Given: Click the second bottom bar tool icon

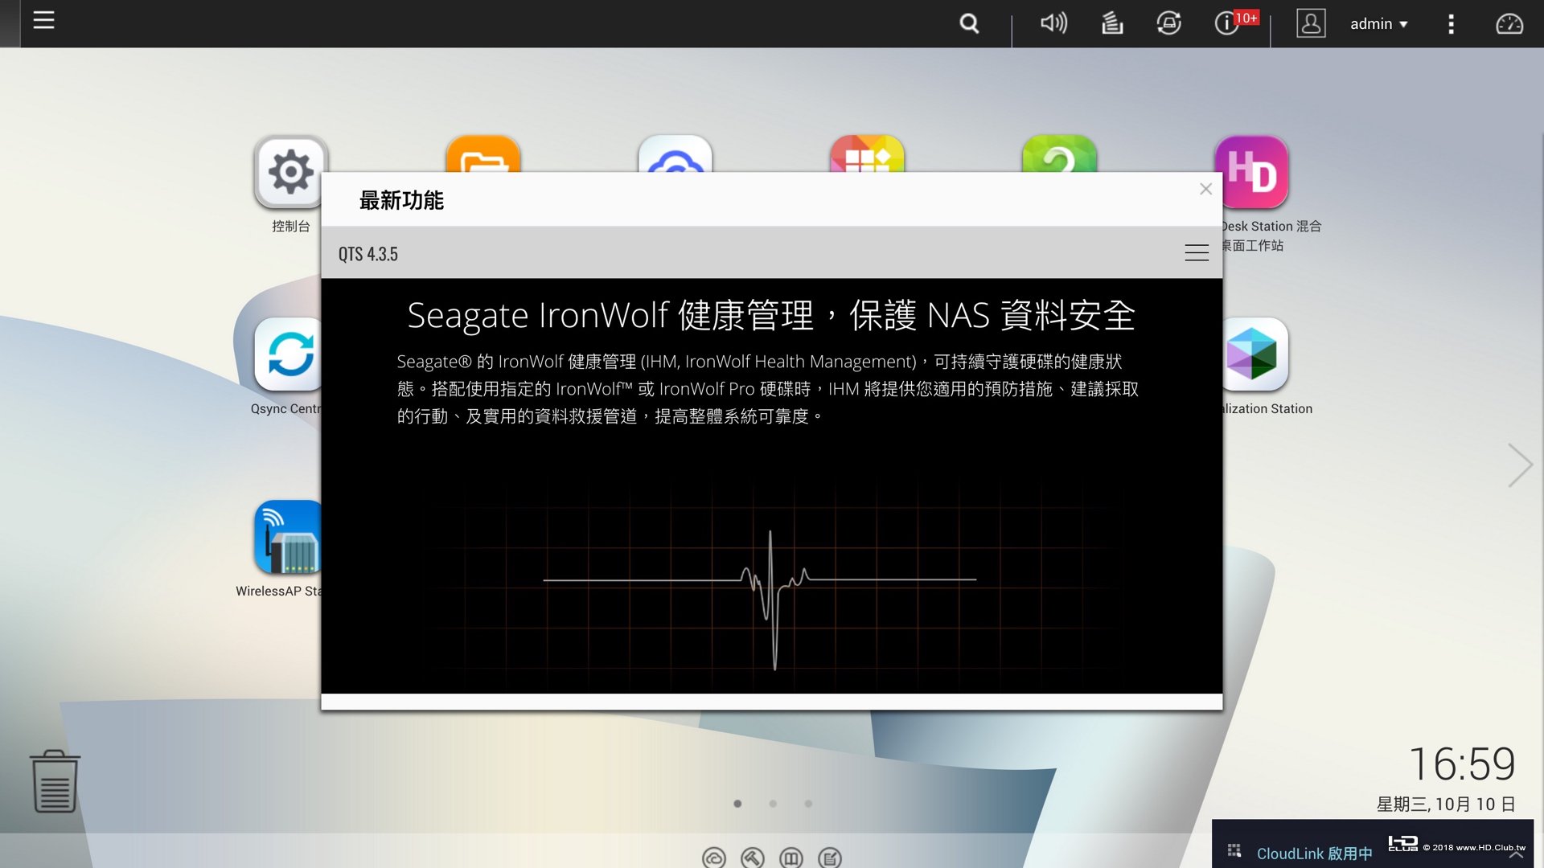Looking at the screenshot, I should tap(752, 858).
